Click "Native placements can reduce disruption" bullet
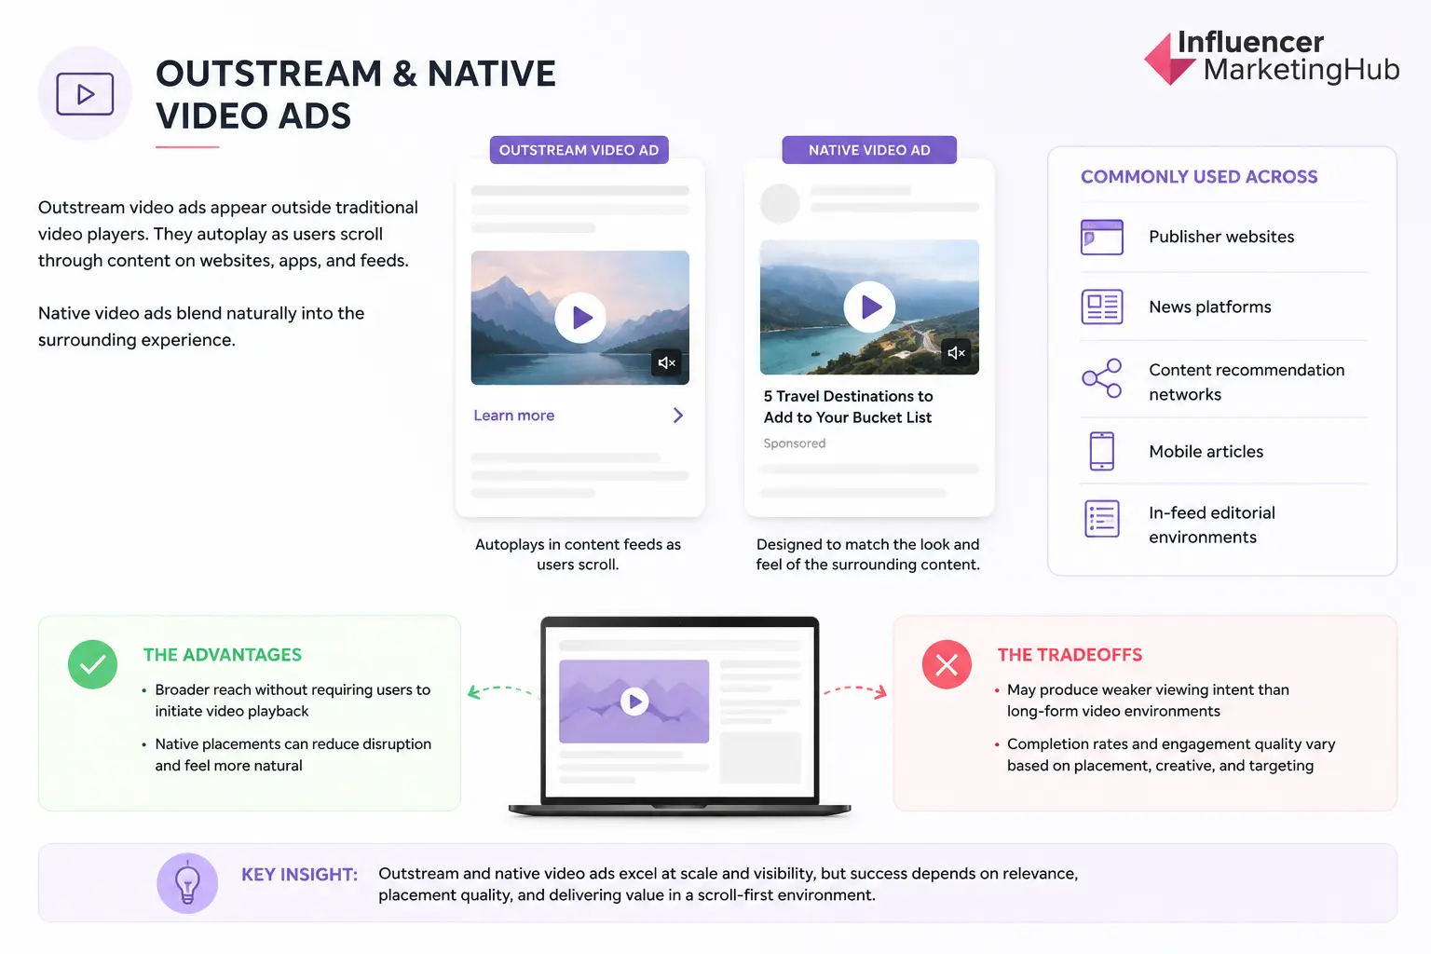The height and width of the screenshot is (954, 1431). (293, 755)
